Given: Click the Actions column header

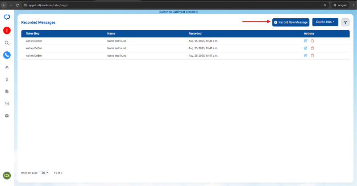Looking at the screenshot, I should pyautogui.click(x=309, y=33).
